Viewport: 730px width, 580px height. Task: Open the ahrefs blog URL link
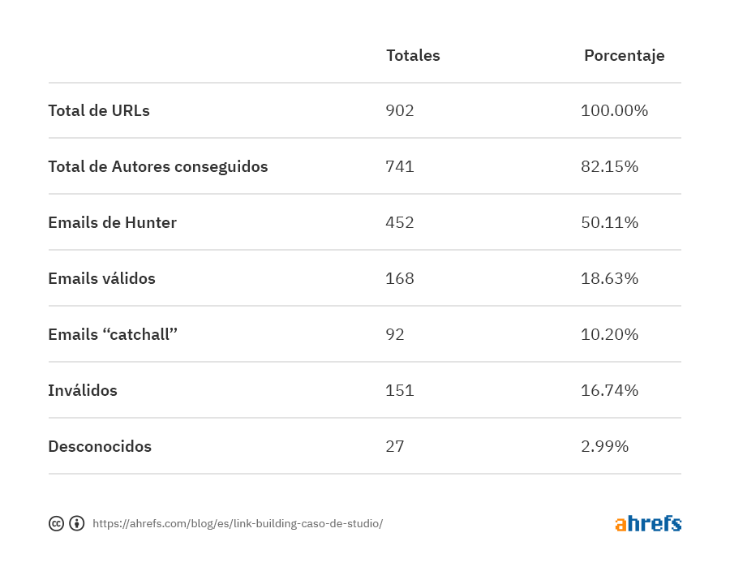point(238,523)
